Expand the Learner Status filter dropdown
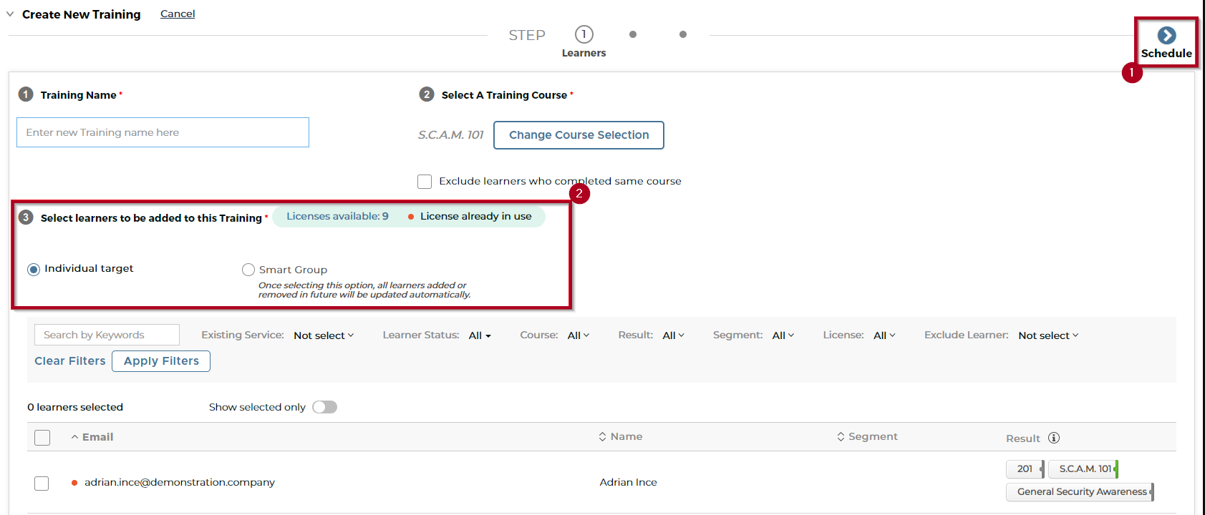Image resolution: width=1205 pixels, height=515 pixels. click(480, 335)
